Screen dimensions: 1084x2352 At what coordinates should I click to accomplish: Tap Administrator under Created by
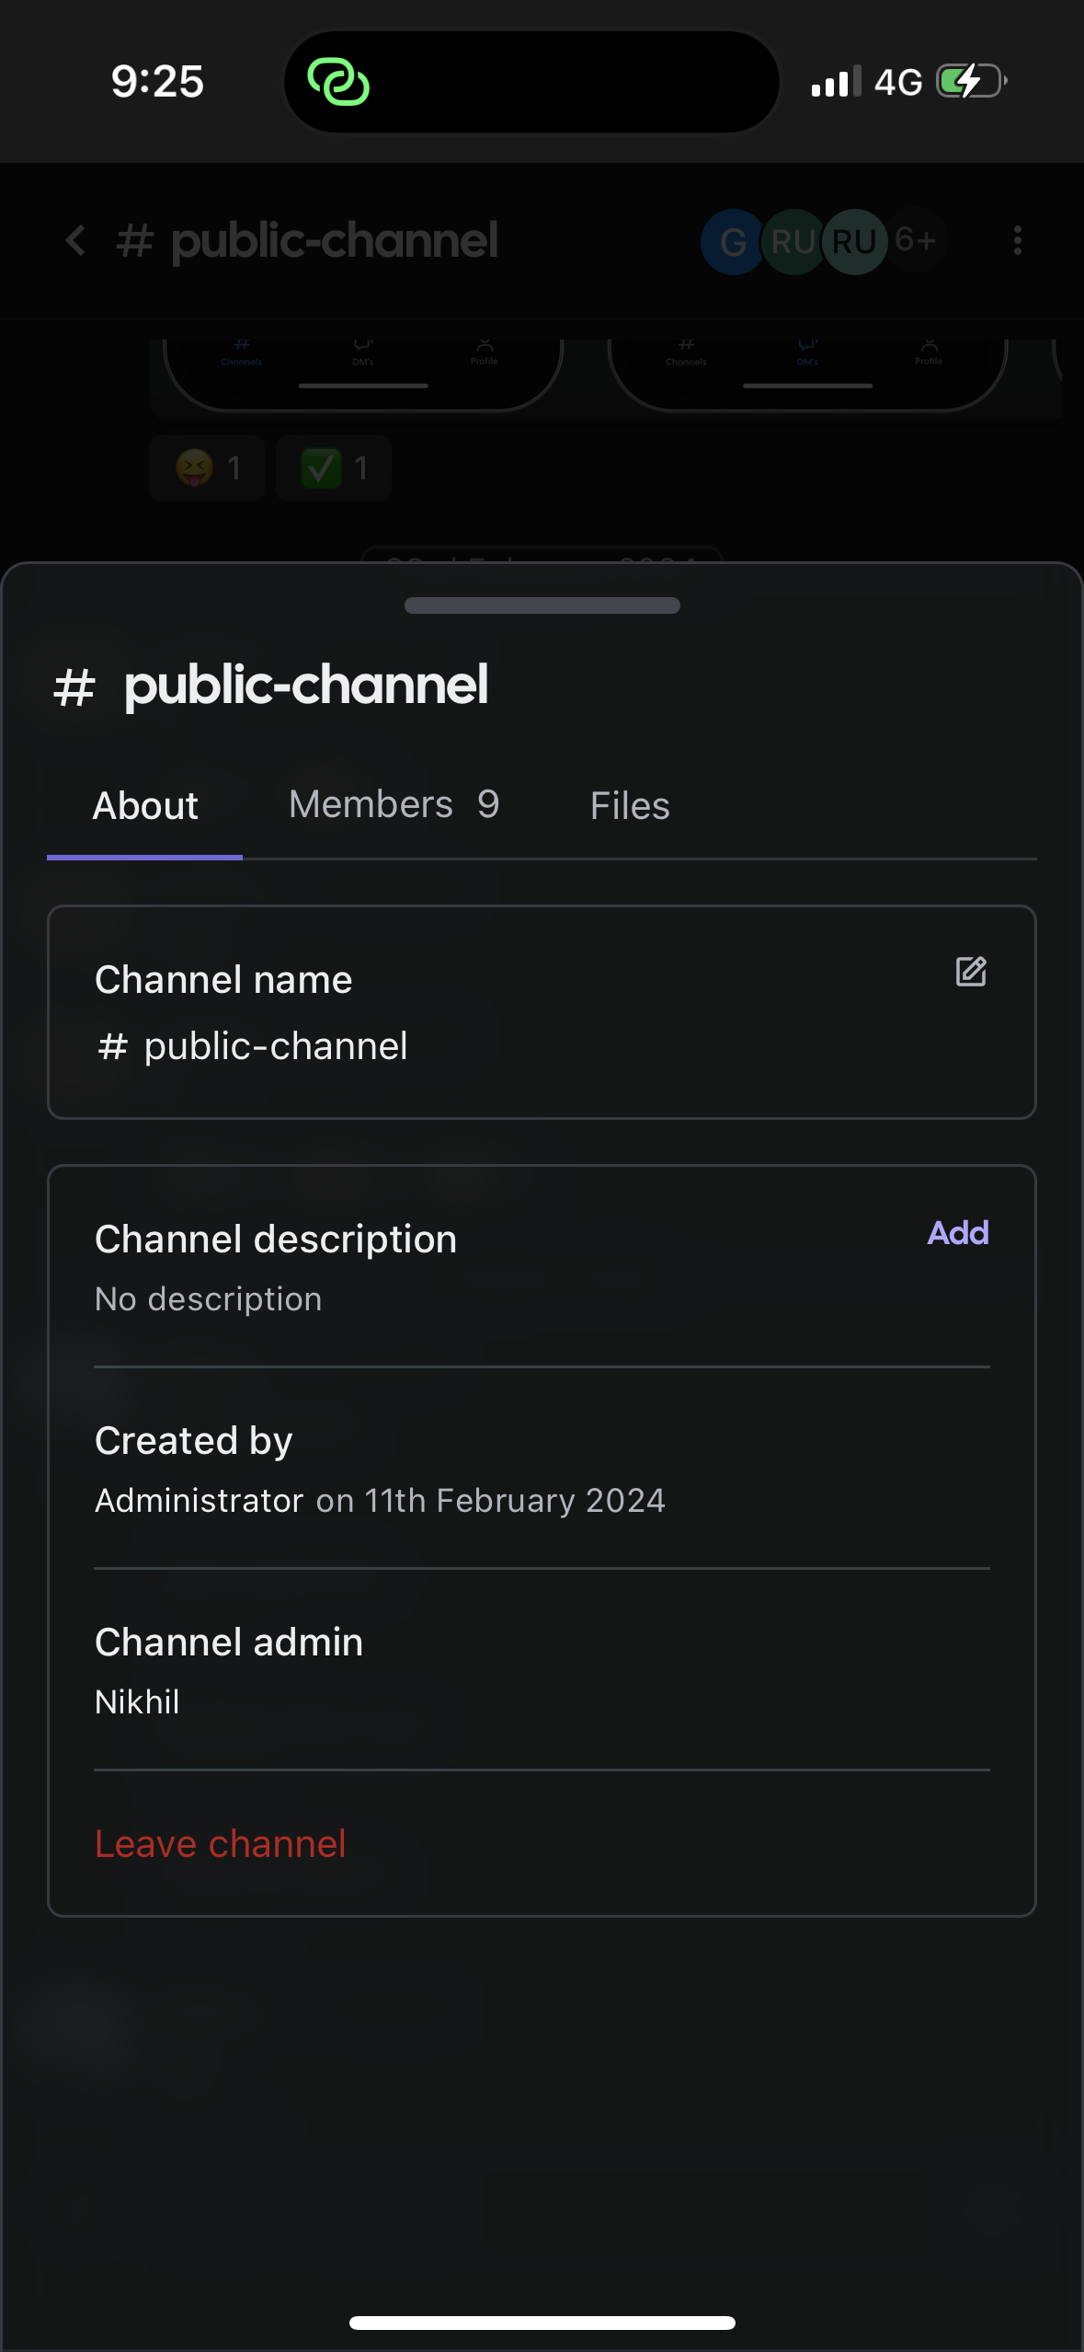[200, 1501]
